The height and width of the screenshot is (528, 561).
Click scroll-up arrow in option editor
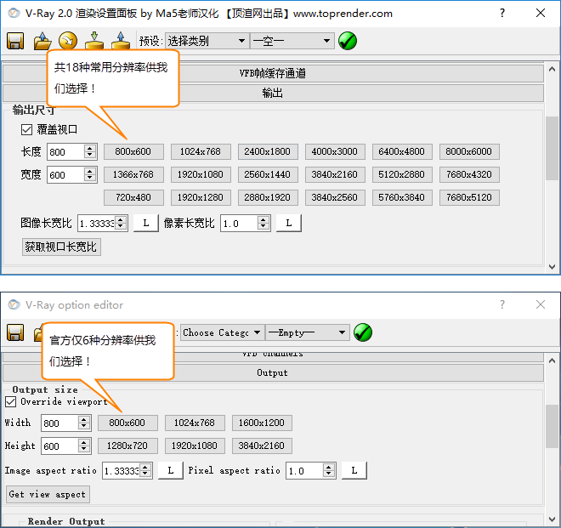pyautogui.click(x=552, y=361)
